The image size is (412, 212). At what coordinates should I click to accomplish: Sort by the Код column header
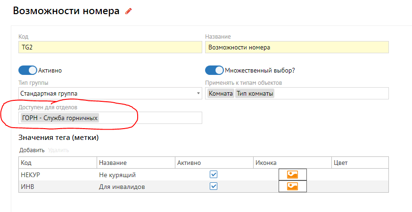click(x=26, y=163)
